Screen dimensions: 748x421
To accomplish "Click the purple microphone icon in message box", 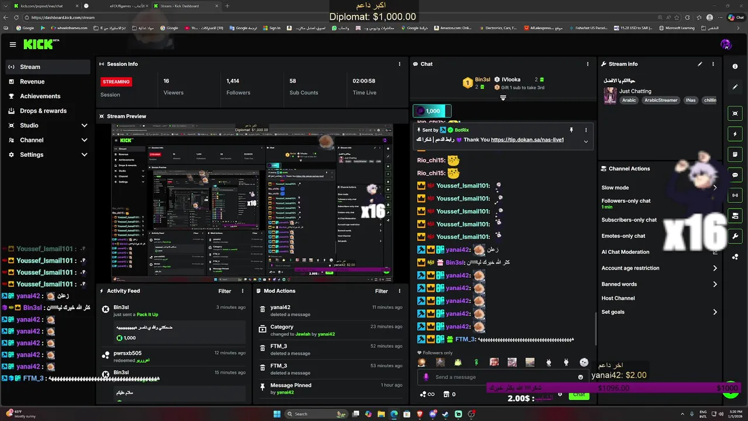I will tap(426, 377).
